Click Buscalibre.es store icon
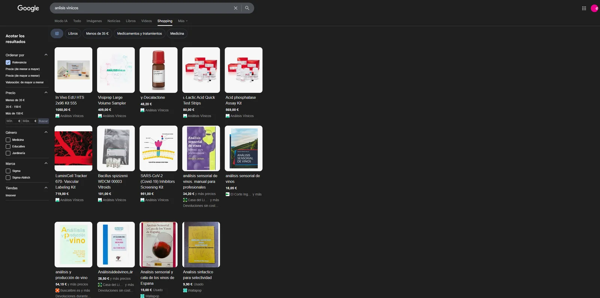The height and width of the screenshot is (298, 600). tap(57, 290)
